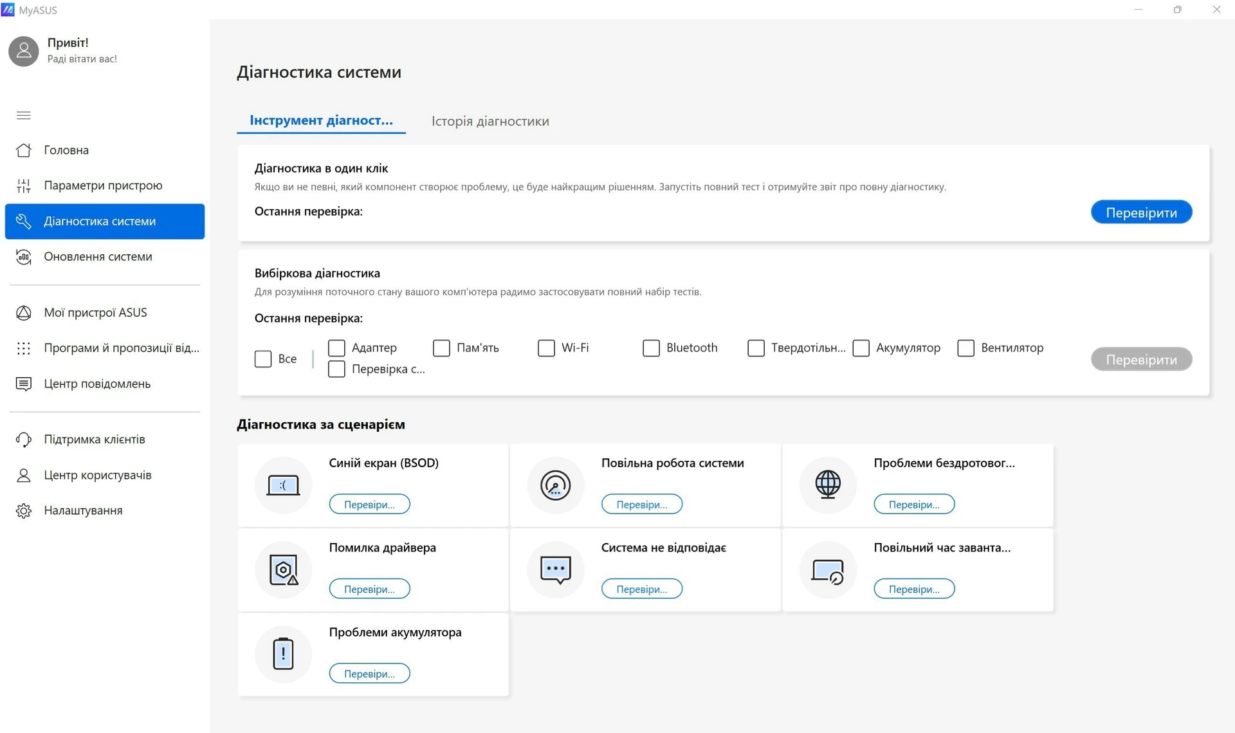Select Оновлення системи in the sidebar

(105, 257)
